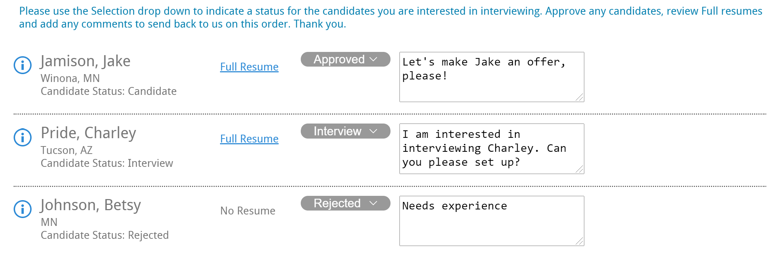Click the Johnson, Betsy candidate name
Image resolution: width=767 pixels, height=256 pixels.
tap(90, 205)
